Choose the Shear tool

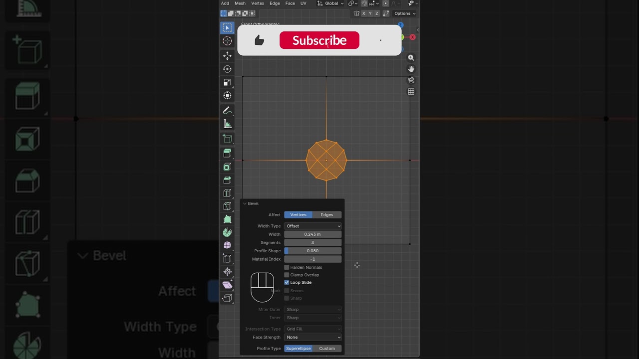(x=227, y=285)
